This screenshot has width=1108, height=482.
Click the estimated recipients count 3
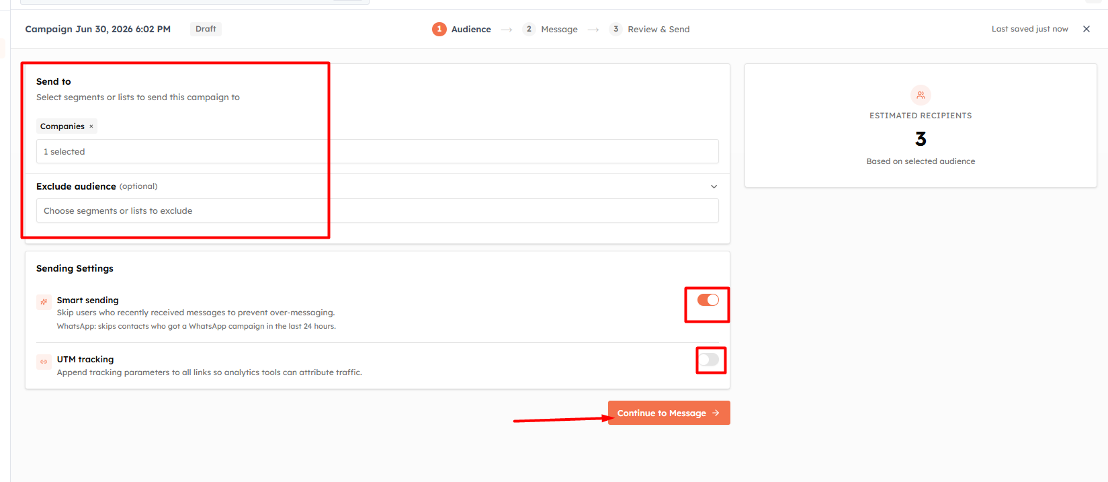click(921, 139)
